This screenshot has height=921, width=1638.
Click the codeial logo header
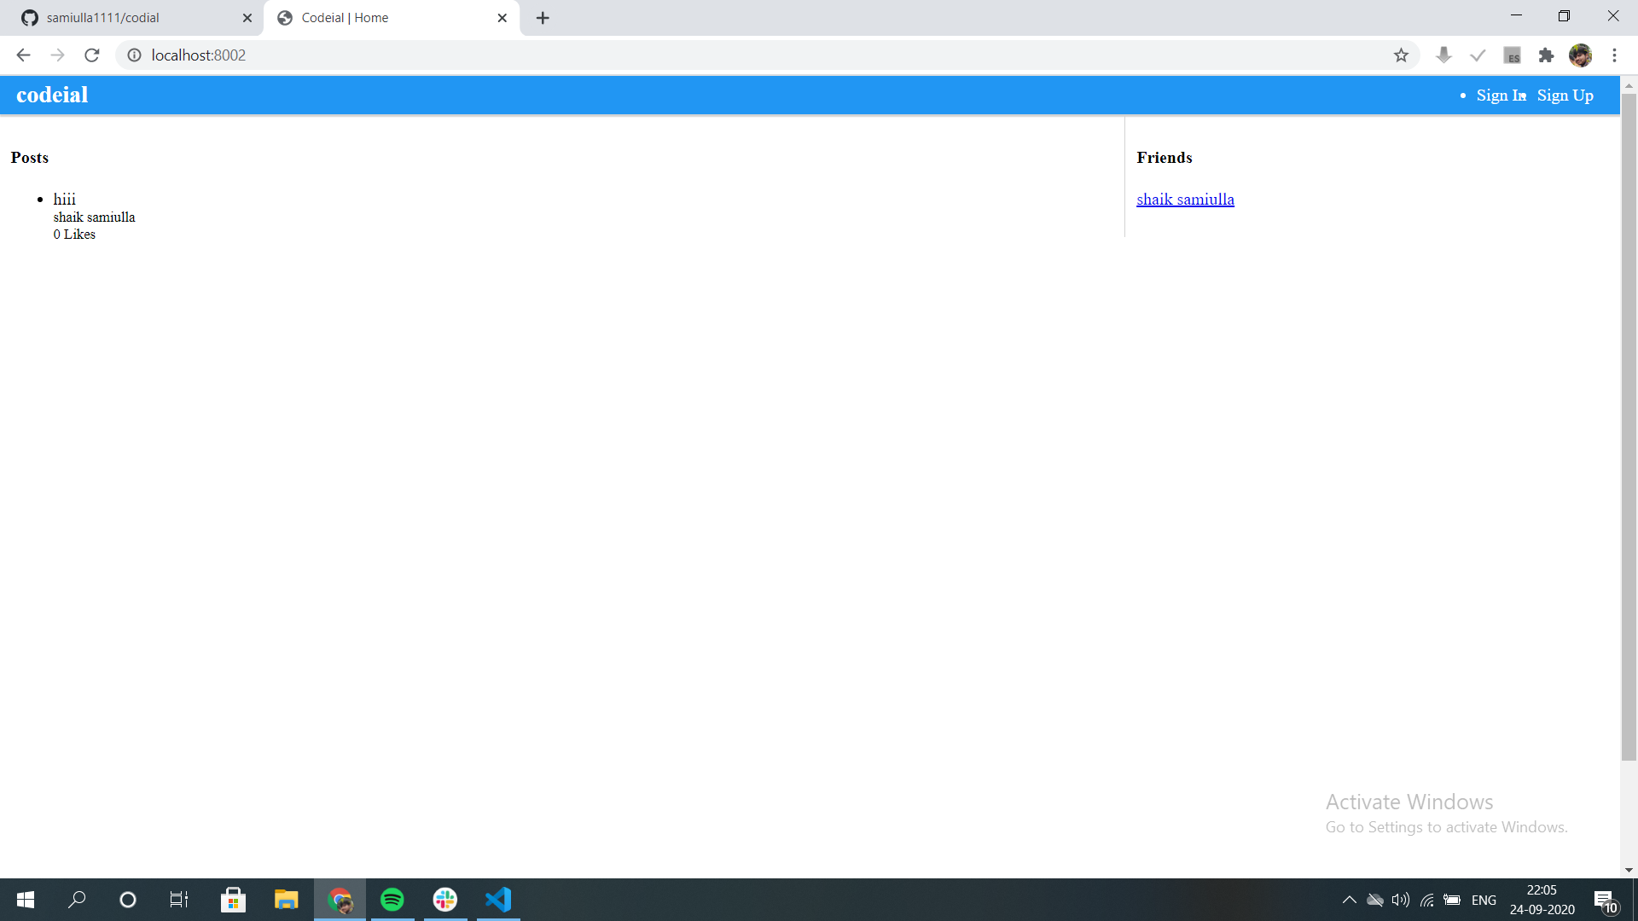click(52, 95)
